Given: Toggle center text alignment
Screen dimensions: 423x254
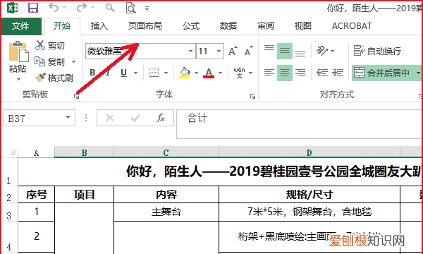Looking at the screenshot, I should (285, 73).
